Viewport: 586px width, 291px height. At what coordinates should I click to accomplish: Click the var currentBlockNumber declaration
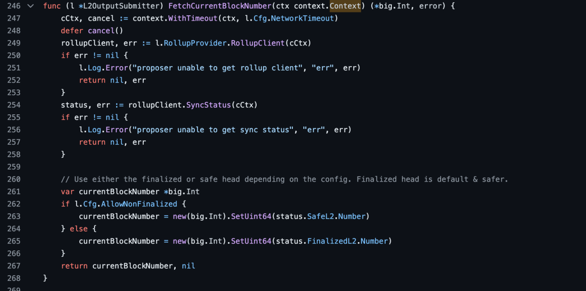point(131,192)
